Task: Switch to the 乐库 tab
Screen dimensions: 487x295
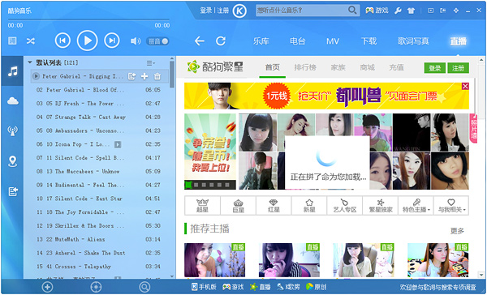Action: tap(261, 41)
